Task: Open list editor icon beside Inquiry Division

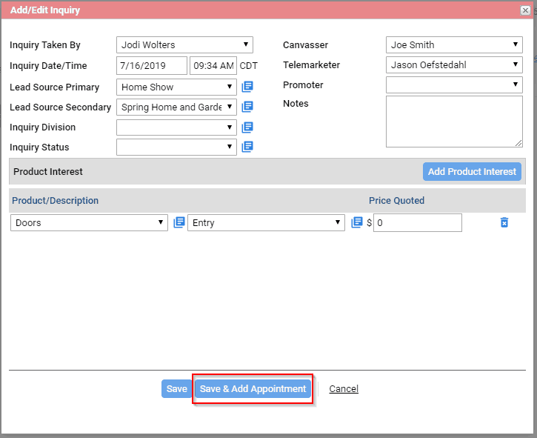Action: [247, 127]
